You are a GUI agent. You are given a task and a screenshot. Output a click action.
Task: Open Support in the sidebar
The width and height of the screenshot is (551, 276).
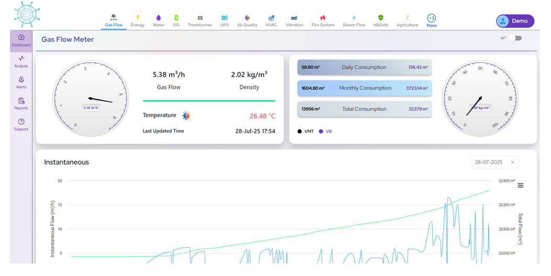tap(21, 125)
